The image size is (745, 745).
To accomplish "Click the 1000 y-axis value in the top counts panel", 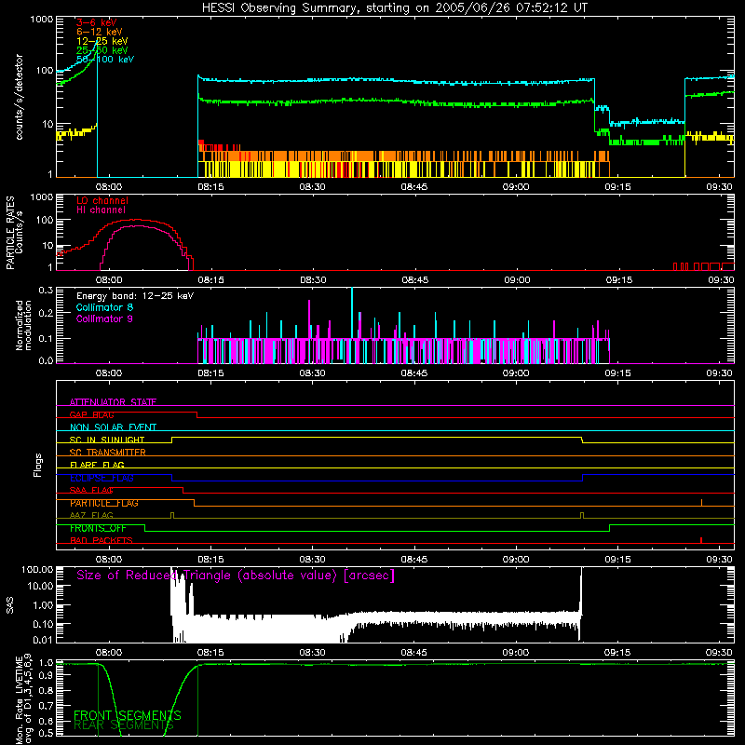I will tap(42, 20).
